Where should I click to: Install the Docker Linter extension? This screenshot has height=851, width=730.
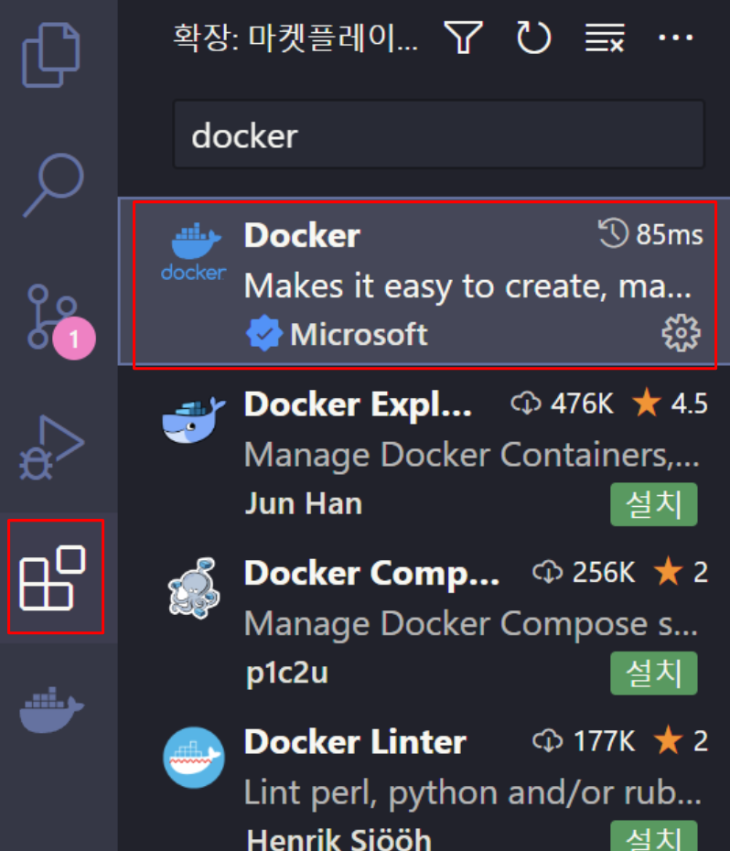(653, 837)
